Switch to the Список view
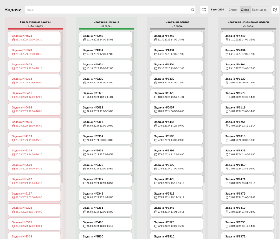 point(233,10)
